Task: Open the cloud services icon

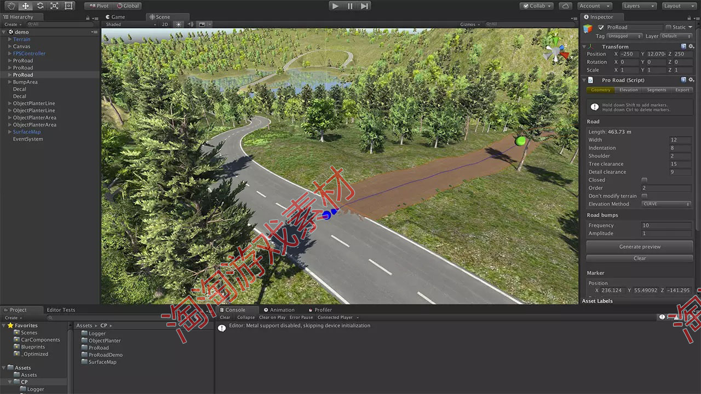Action: click(566, 5)
